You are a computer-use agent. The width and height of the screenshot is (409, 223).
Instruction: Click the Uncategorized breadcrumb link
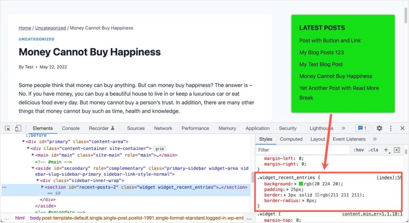pos(50,28)
